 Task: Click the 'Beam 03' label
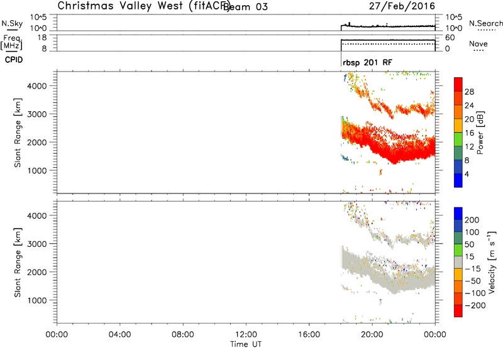(245, 6)
